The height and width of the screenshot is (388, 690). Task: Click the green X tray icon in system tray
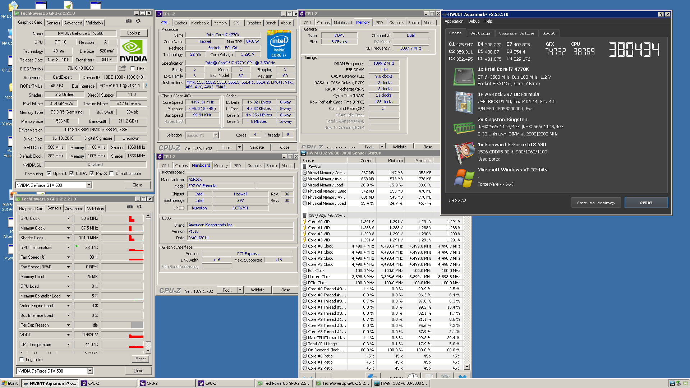(685, 383)
